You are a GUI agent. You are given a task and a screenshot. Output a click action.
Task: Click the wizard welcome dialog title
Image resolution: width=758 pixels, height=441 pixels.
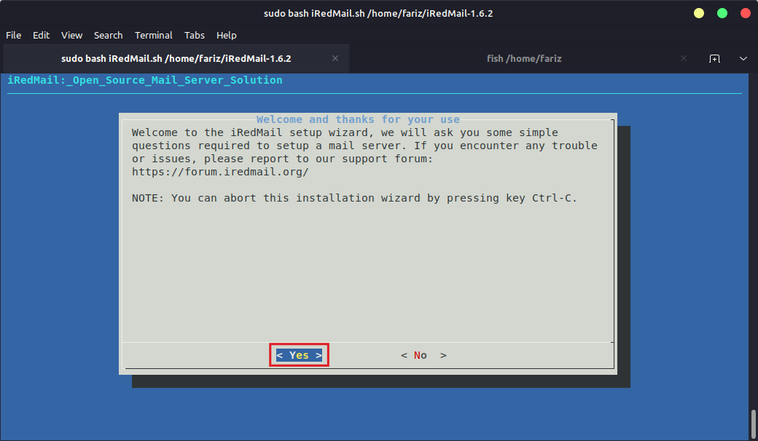pos(356,119)
